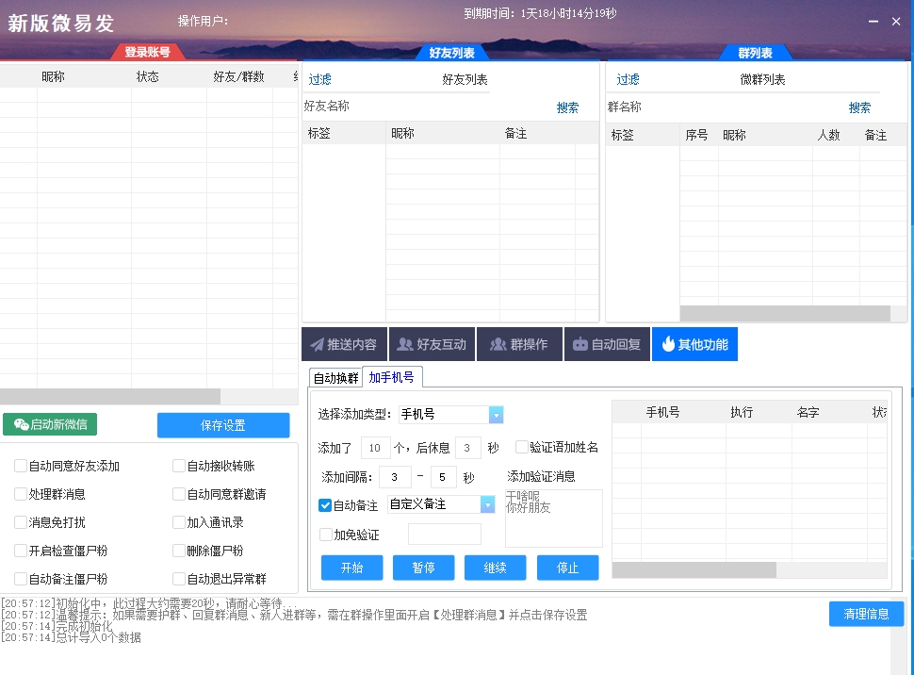
Task: Select the 其他功能 other functions tab
Action: (x=694, y=344)
